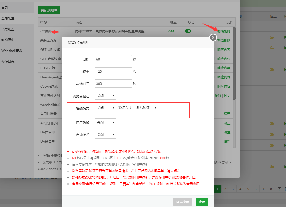Screen dimensions: 286x207
Task: Click the topmost folder icon in 位置 column
Action: point(272,37)
